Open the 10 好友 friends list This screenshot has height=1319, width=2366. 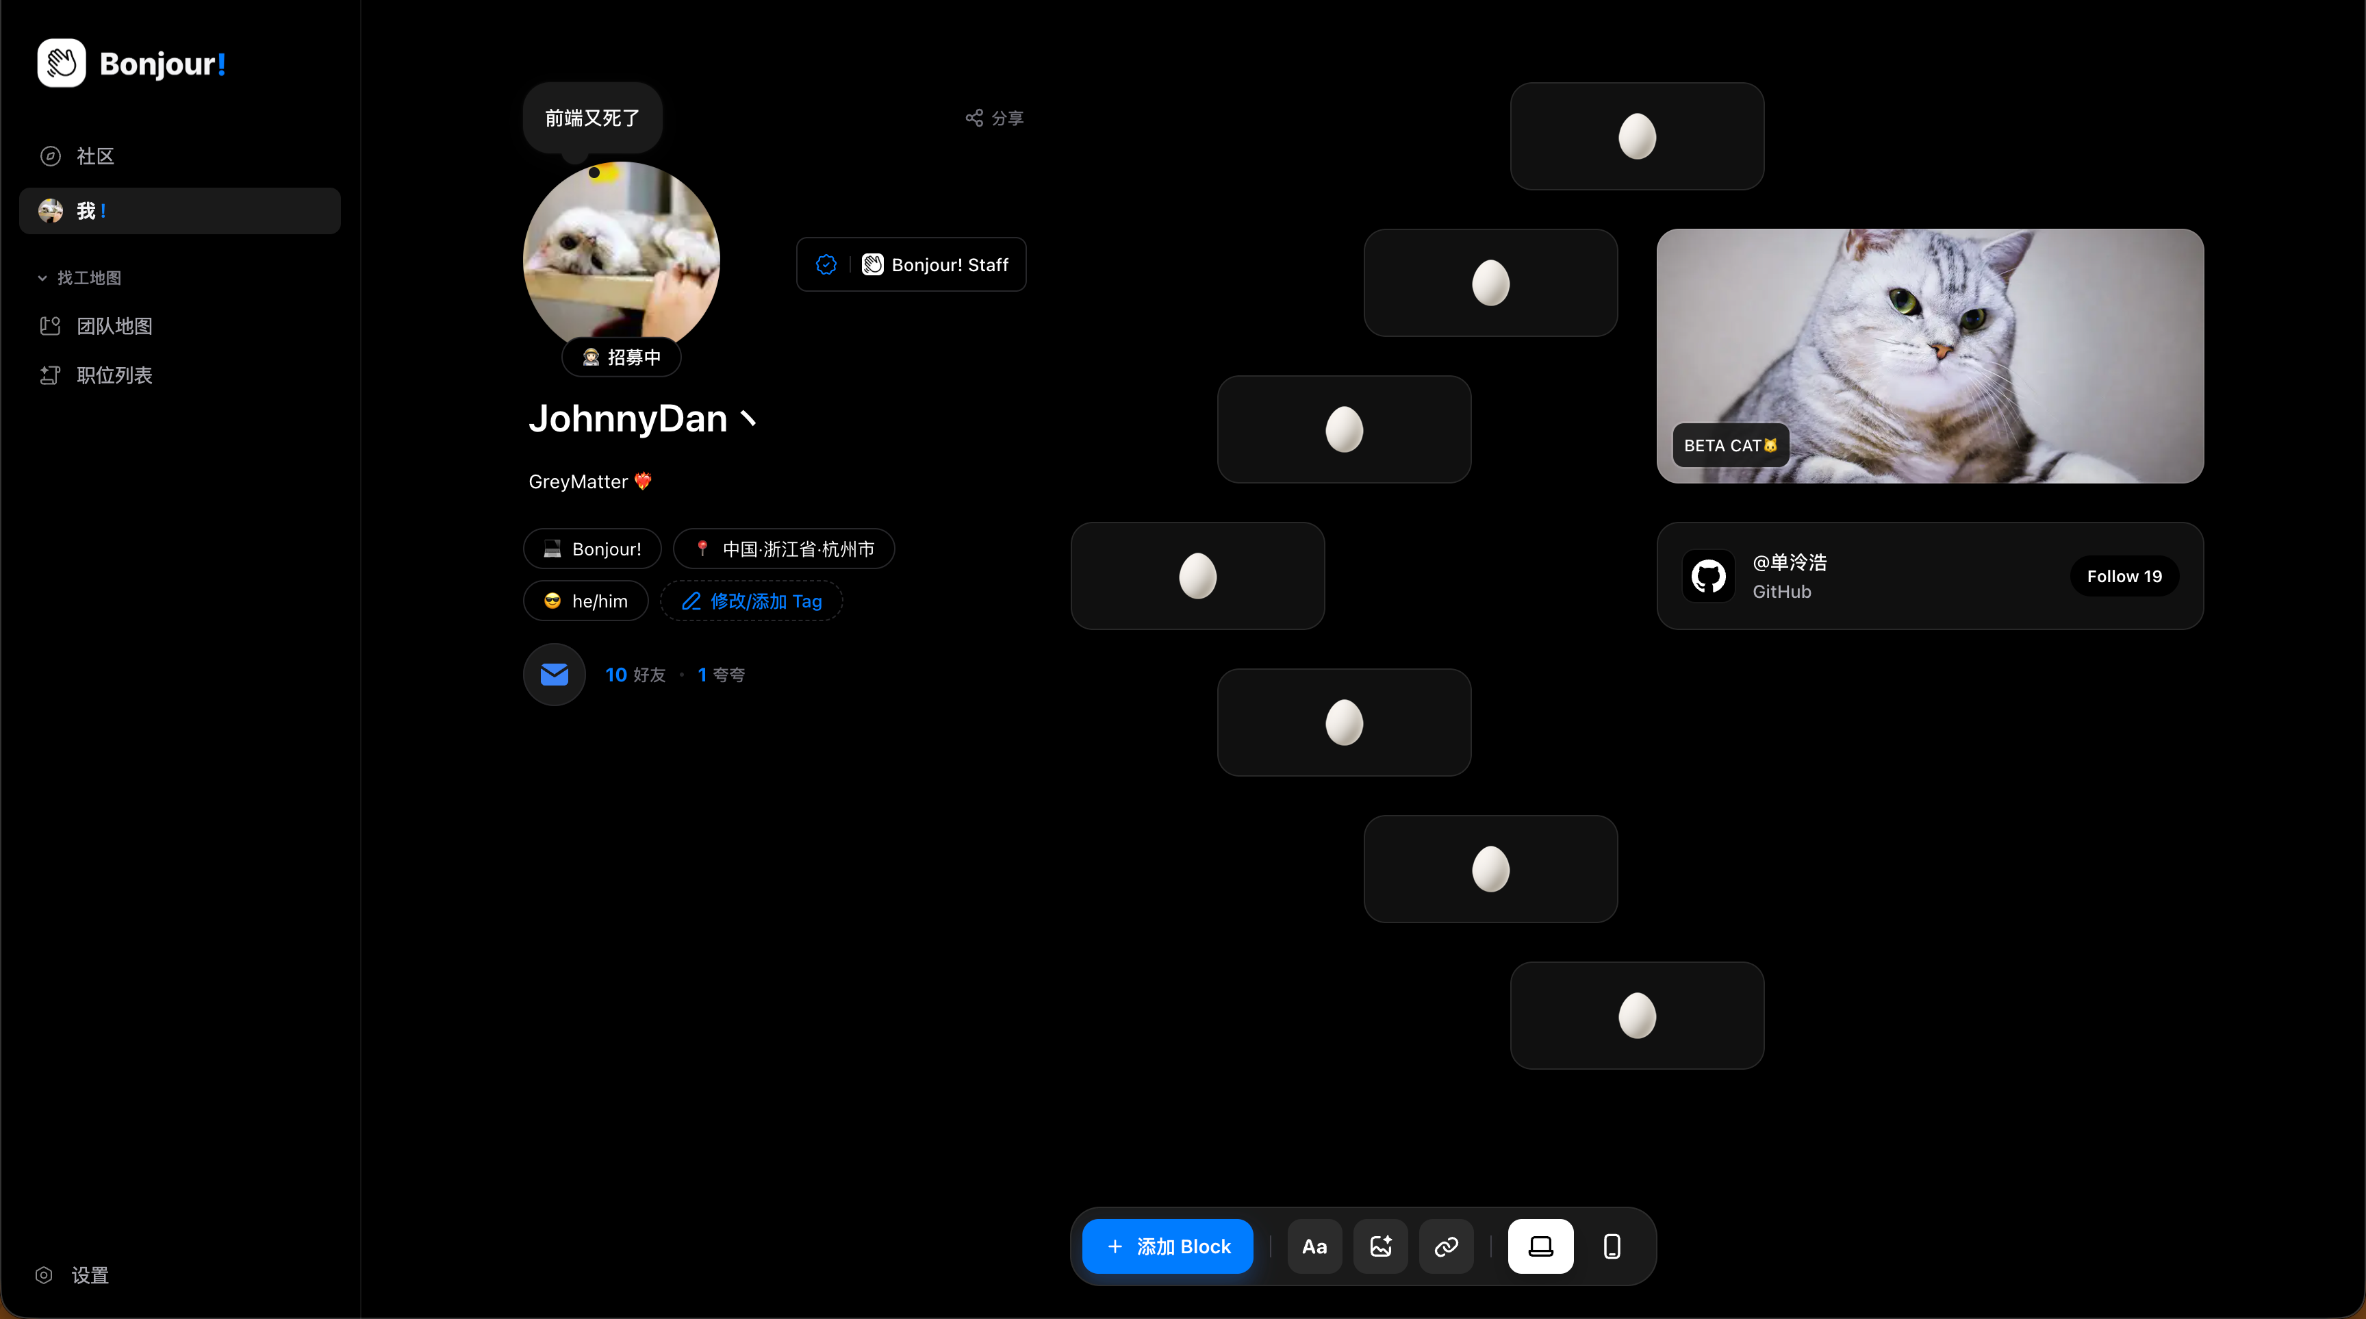635,675
